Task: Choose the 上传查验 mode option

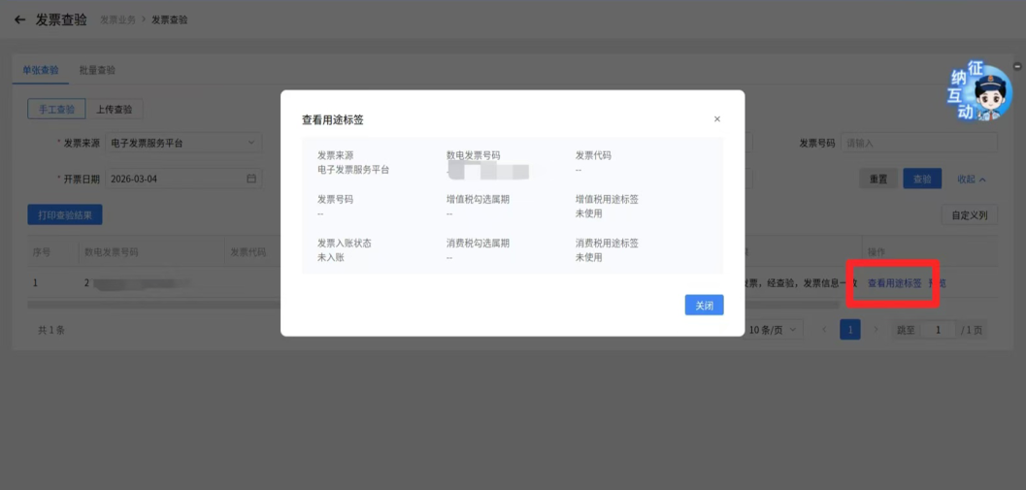Action: (115, 110)
